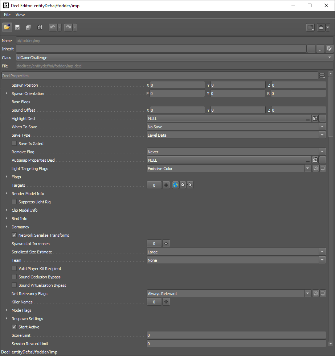The width and height of the screenshot is (335, 356).
Task: Click the scroll down arrow of properties list
Action: [x=331, y=344]
